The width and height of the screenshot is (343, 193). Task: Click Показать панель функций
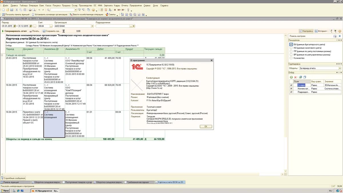16,14
